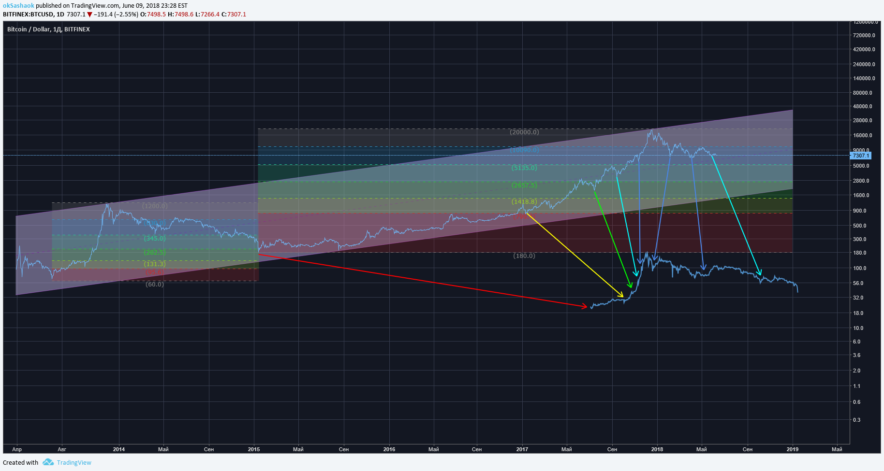Click the 5000.0 price scale label

point(861,166)
